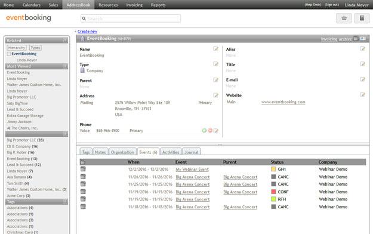Add a phone number with green plus
The image size is (373, 234).
pos(204,131)
